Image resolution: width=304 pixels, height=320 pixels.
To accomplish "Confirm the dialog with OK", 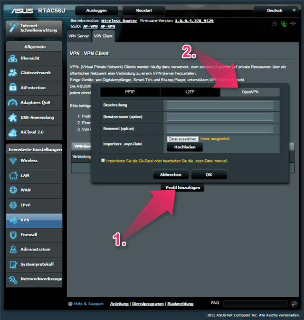I will point(209,175).
